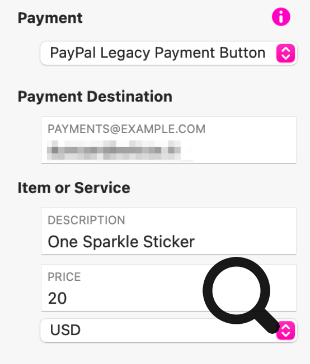Click the Payment section heading
Viewport: 310px width, 364px height.
[50, 18]
